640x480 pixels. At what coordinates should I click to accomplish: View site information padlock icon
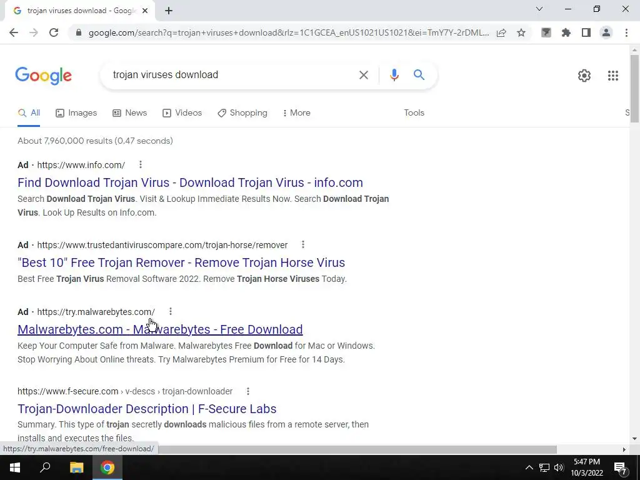78,32
